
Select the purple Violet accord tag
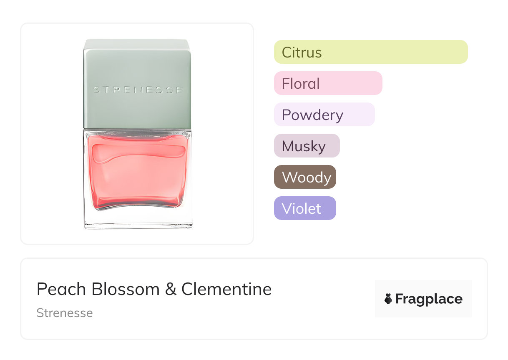[x=305, y=208]
